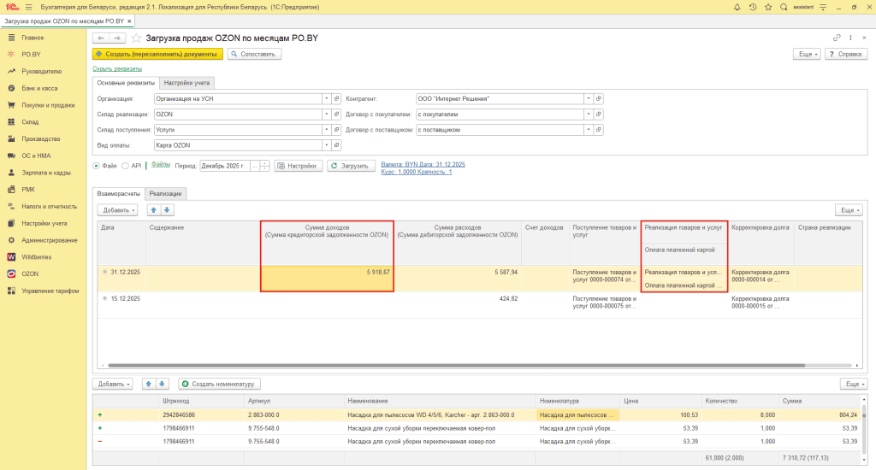Viewport: 876px width, 470px height.
Task: Click Скрыть реквизиты link
Action: tap(117, 68)
